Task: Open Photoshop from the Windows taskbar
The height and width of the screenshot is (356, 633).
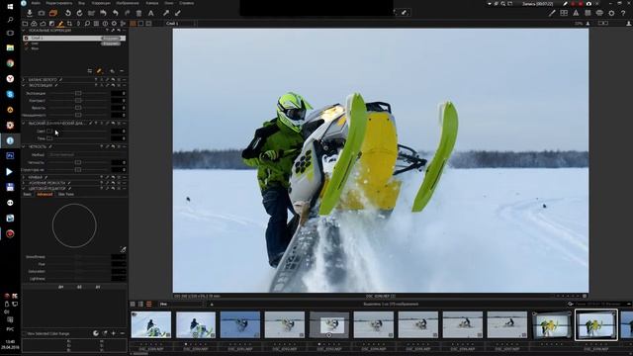Action: click(x=10, y=156)
